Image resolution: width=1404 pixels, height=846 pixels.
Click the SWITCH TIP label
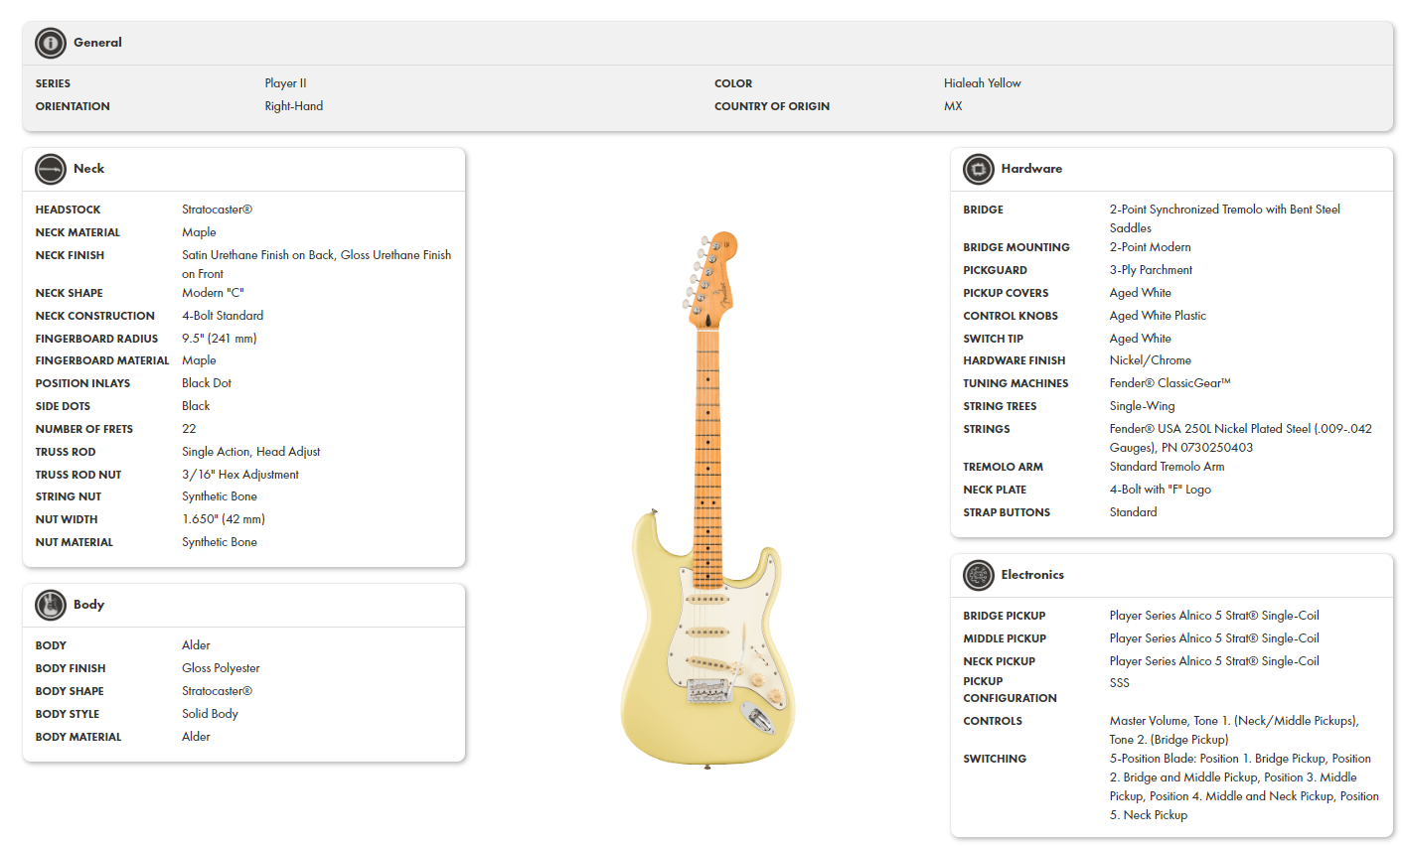pyautogui.click(x=993, y=339)
